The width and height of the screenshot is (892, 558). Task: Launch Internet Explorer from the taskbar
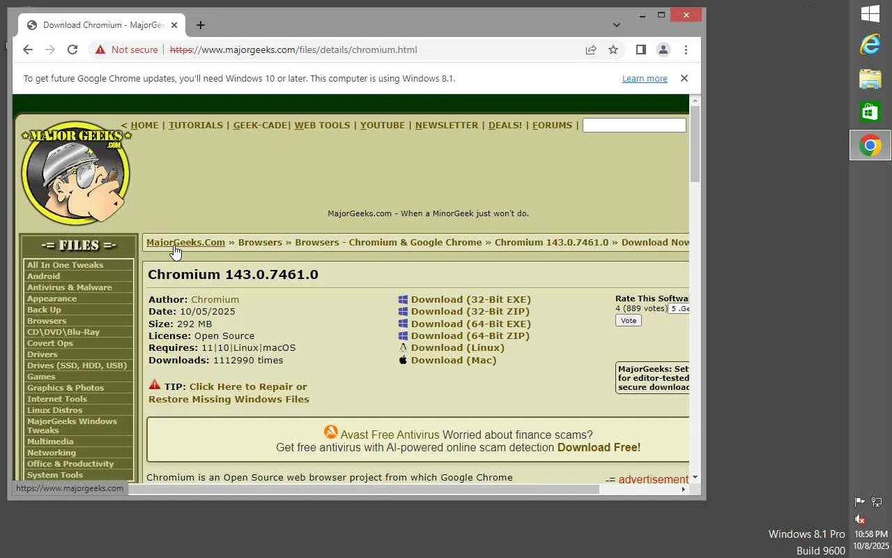point(870,45)
